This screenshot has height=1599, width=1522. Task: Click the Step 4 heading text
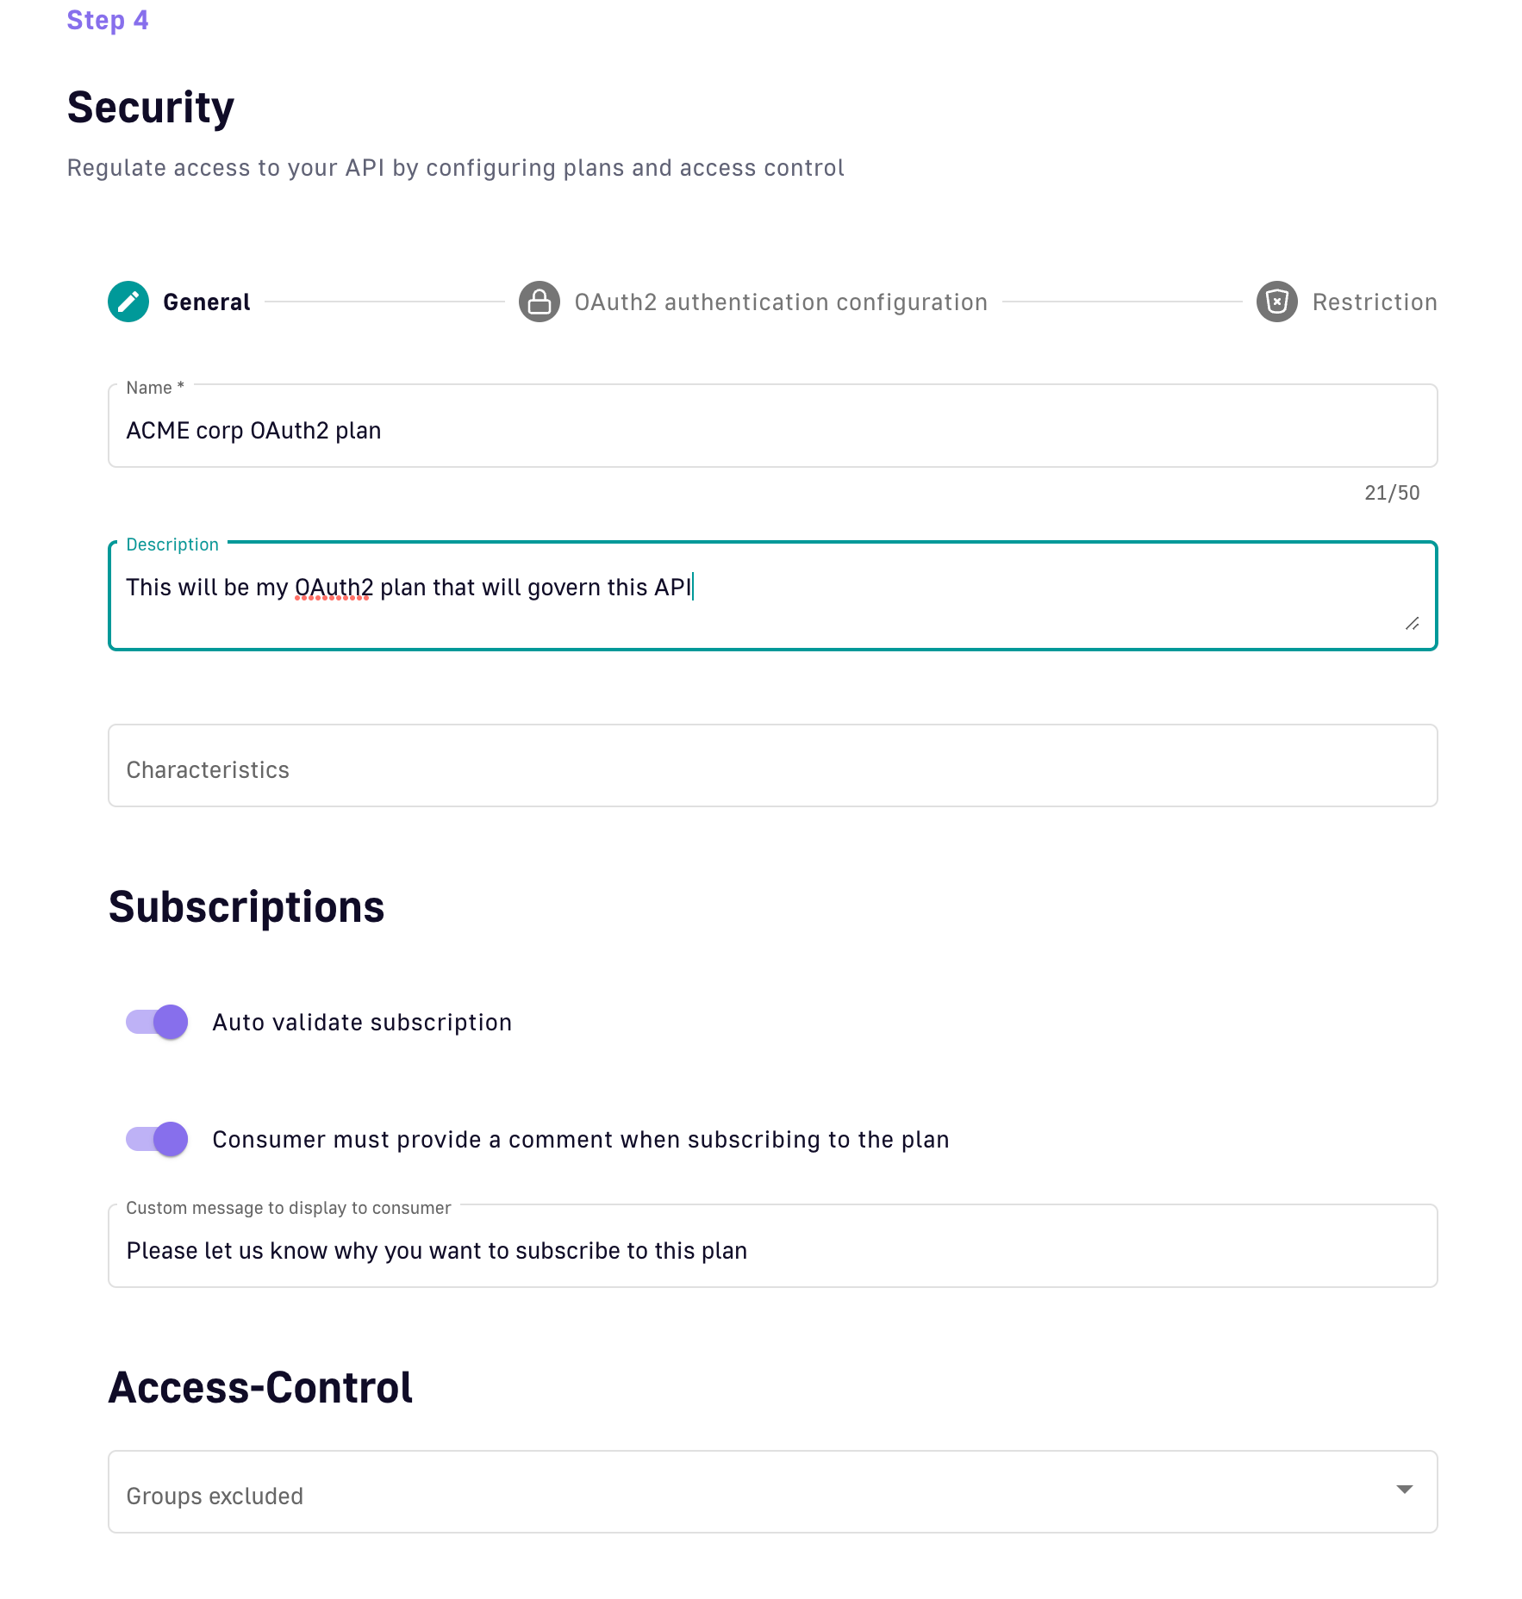[108, 20]
